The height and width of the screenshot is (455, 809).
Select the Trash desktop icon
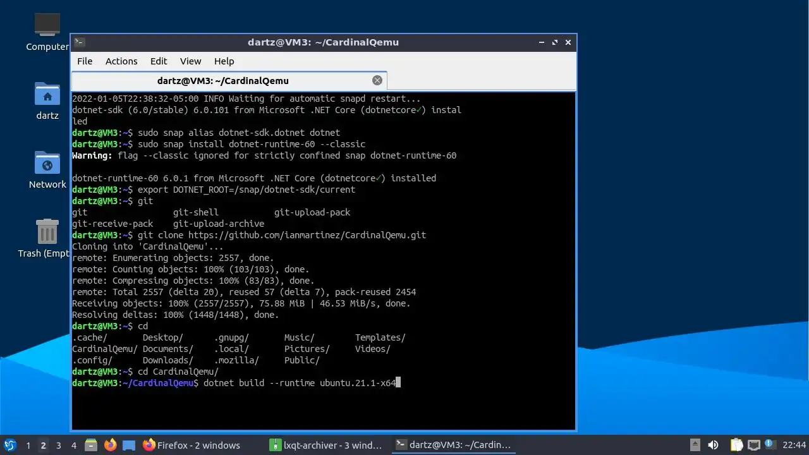pyautogui.click(x=44, y=238)
